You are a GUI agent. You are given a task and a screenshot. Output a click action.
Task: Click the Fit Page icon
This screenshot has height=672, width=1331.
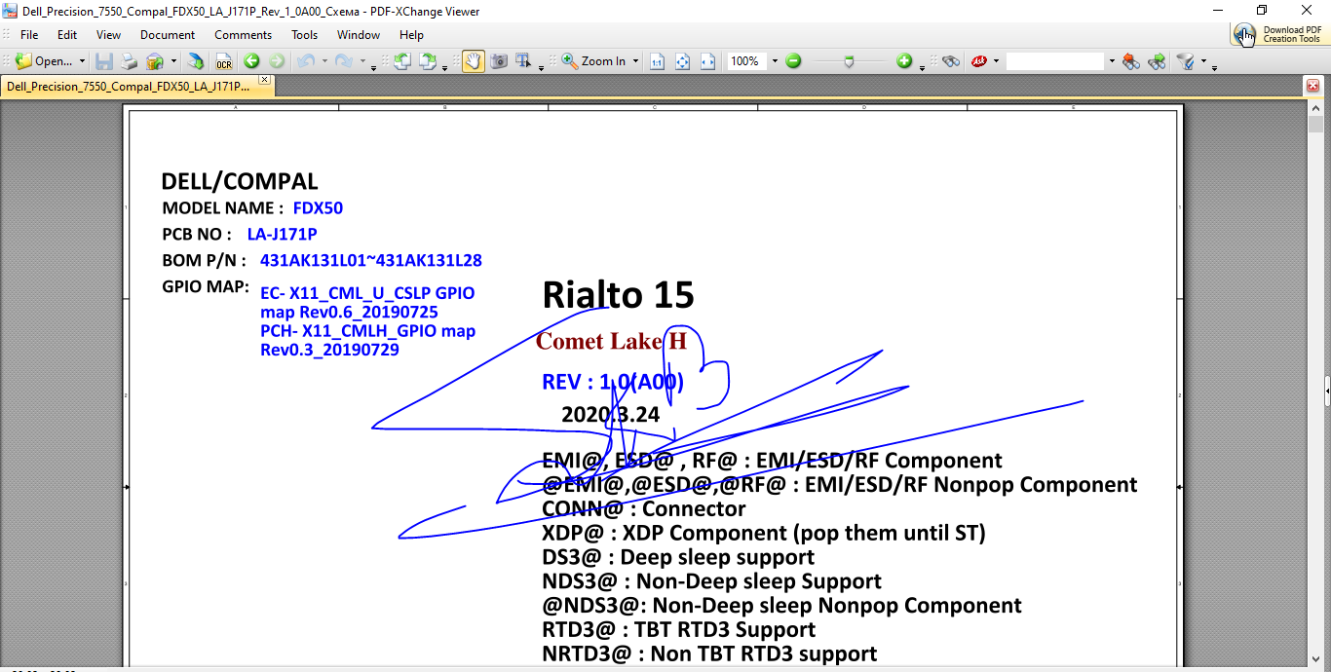click(x=682, y=61)
